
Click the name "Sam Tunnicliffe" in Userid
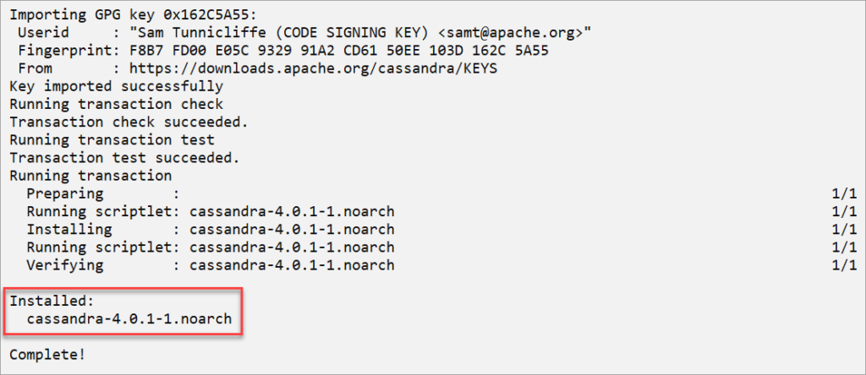pyautogui.click(x=202, y=33)
